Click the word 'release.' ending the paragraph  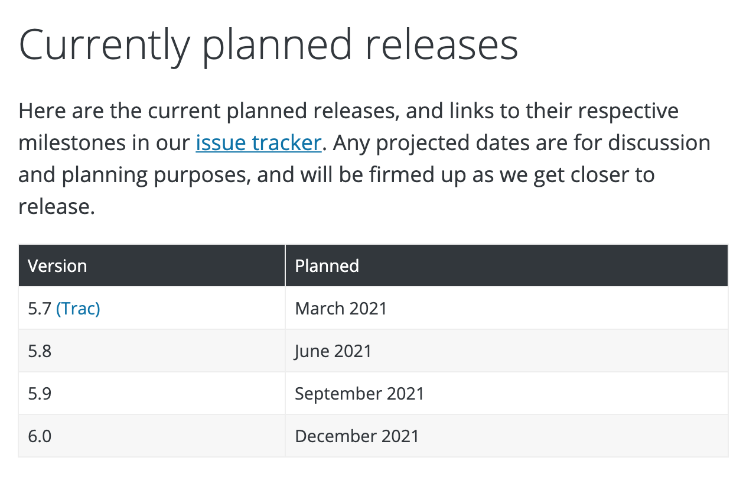pyautogui.click(x=57, y=207)
